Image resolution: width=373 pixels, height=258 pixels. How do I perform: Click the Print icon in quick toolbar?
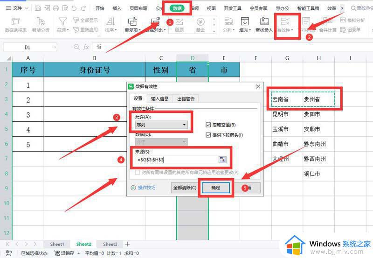pyautogui.click(x=56, y=8)
